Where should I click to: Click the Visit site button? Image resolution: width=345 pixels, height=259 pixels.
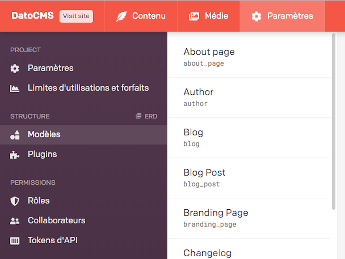[x=76, y=16]
